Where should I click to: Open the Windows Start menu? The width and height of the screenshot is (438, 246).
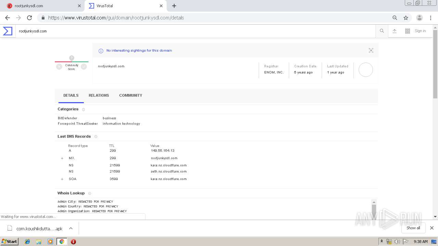pos(10,241)
